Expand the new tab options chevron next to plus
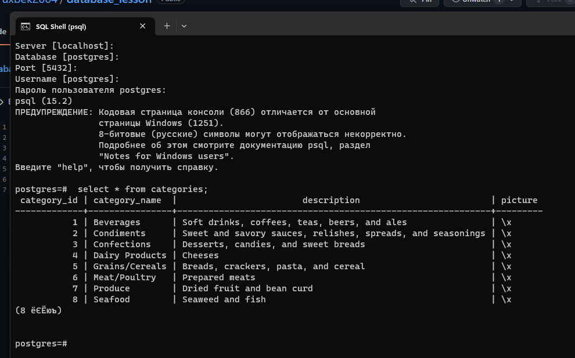Viewport: 575px width, 358px height. (x=184, y=26)
